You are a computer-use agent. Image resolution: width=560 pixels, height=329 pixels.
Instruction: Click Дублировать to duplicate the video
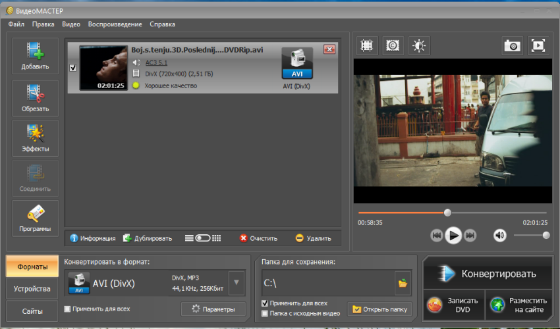tap(148, 238)
